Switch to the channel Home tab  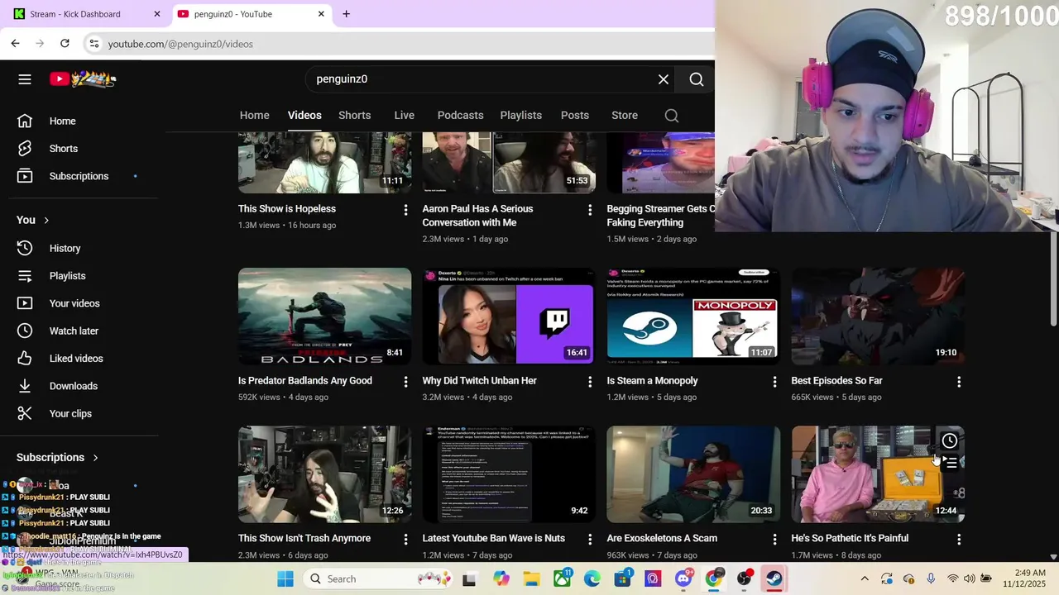pyautogui.click(x=255, y=115)
